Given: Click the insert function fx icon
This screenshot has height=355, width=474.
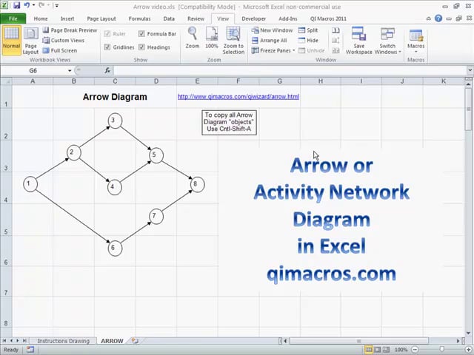Looking at the screenshot, I should pyautogui.click(x=107, y=70).
